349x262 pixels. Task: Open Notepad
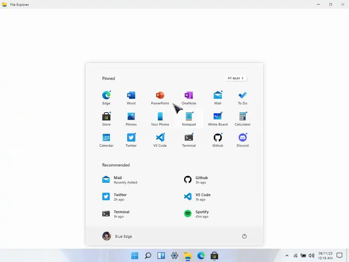189,119
